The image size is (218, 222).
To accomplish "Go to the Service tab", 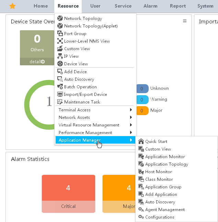I will [123, 6].
